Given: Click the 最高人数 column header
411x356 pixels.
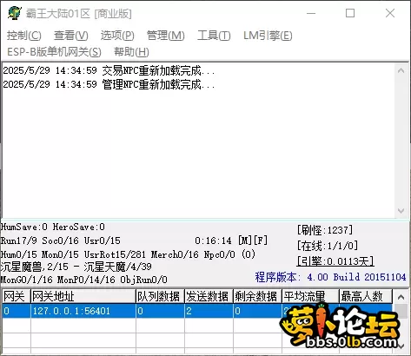Looking at the screenshot, I should pos(366,296).
